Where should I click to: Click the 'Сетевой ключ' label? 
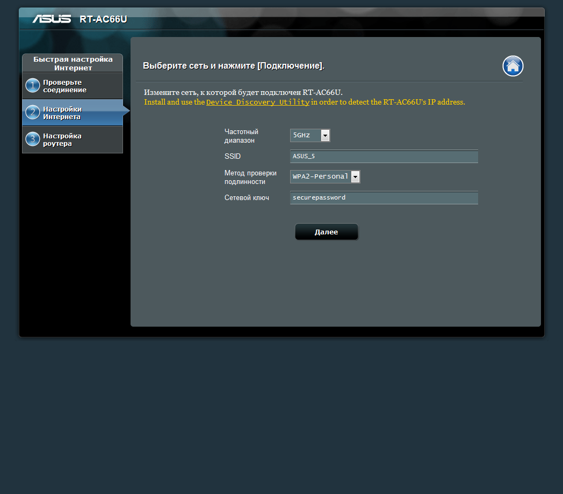[x=247, y=198]
